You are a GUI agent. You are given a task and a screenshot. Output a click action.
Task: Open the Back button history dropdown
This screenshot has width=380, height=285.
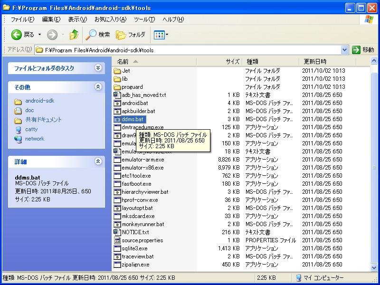point(39,35)
